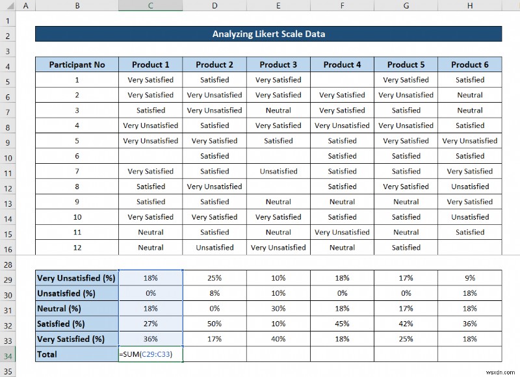The height and width of the screenshot is (377, 520).
Task: Click the Neutral cell for participant 11 Product 1
Action: 150,232
